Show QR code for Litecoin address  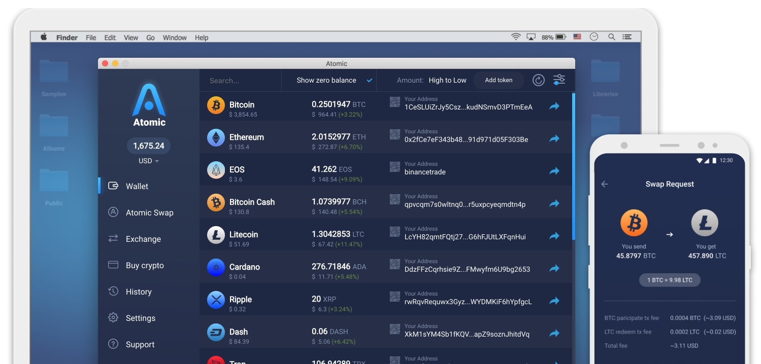(395, 232)
